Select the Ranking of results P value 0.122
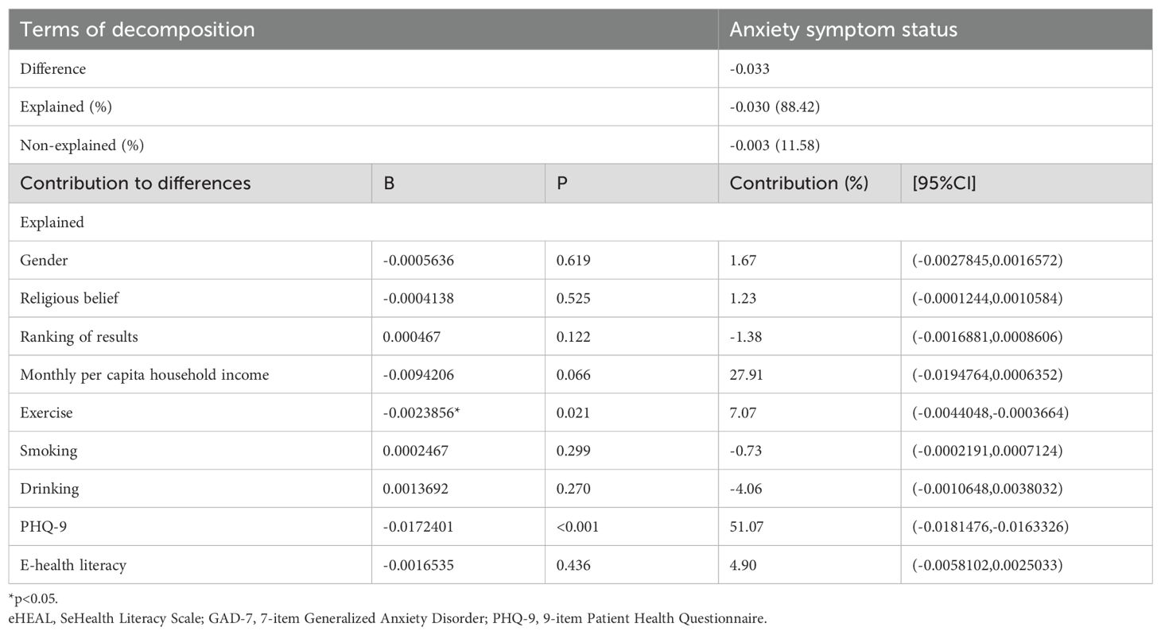The image size is (1161, 635). 573,337
